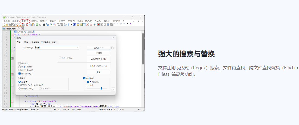This screenshot has height=125, width=299.
Task: Click the New file toolbar icon
Action: click(4, 24)
